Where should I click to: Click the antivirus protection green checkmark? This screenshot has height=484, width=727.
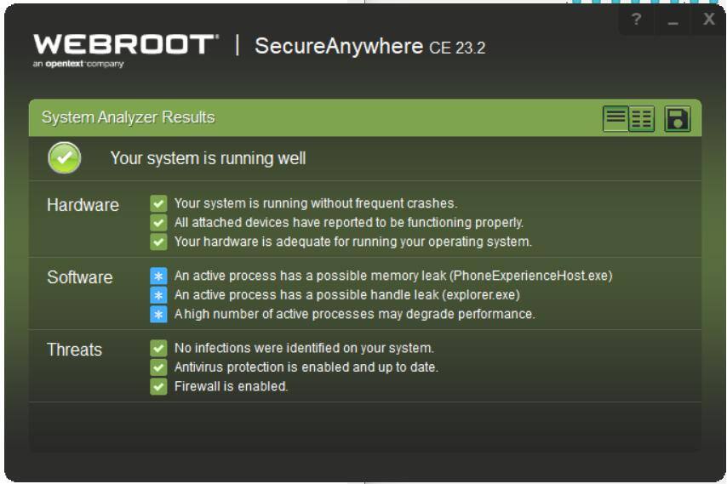(x=158, y=367)
